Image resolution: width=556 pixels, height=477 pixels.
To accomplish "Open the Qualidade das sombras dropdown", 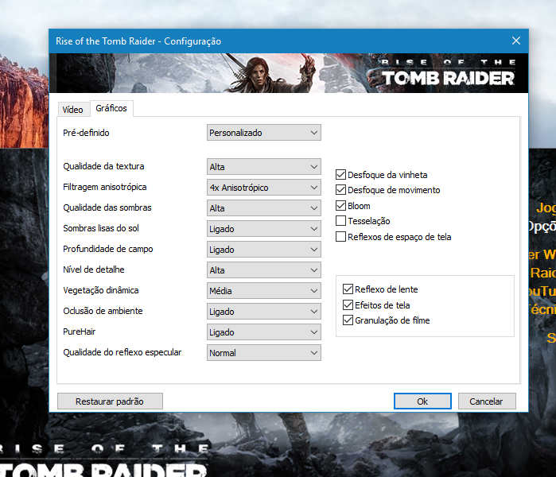I will click(x=264, y=208).
